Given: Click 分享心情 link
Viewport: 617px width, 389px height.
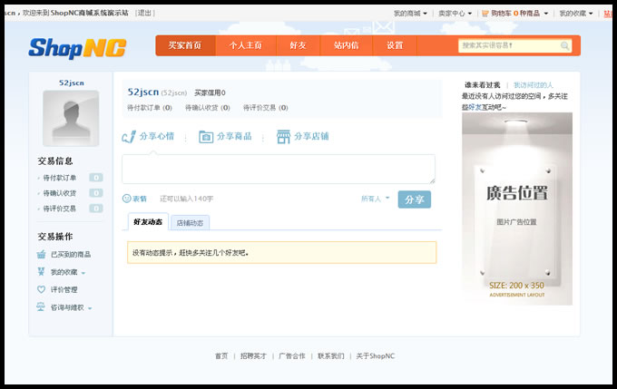Looking at the screenshot, I should coord(157,136).
